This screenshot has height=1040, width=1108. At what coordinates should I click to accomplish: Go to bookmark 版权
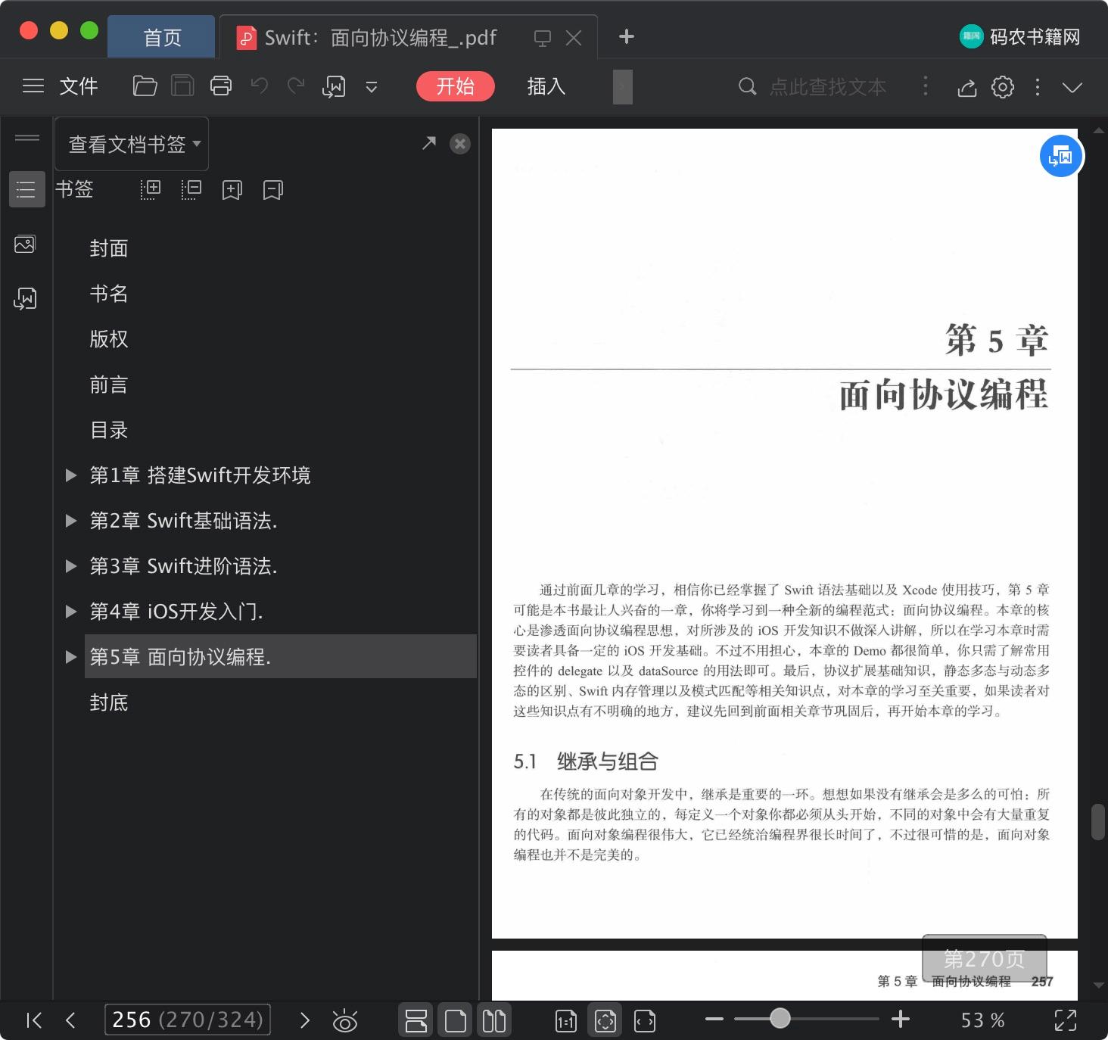pyautogui.click(x=109, y=339)
